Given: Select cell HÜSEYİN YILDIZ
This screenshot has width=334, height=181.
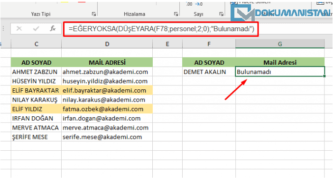Looking at the screenshot, I should pyautogui.click(x=36, y=81).
